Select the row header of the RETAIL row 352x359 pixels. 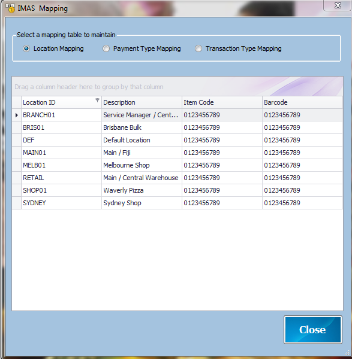pyautogui.click(x=17, y=178)
